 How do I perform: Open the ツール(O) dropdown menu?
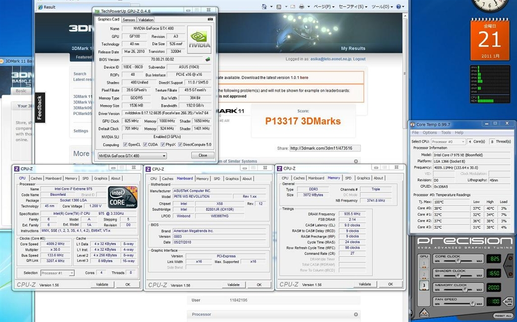coord(382,7)
